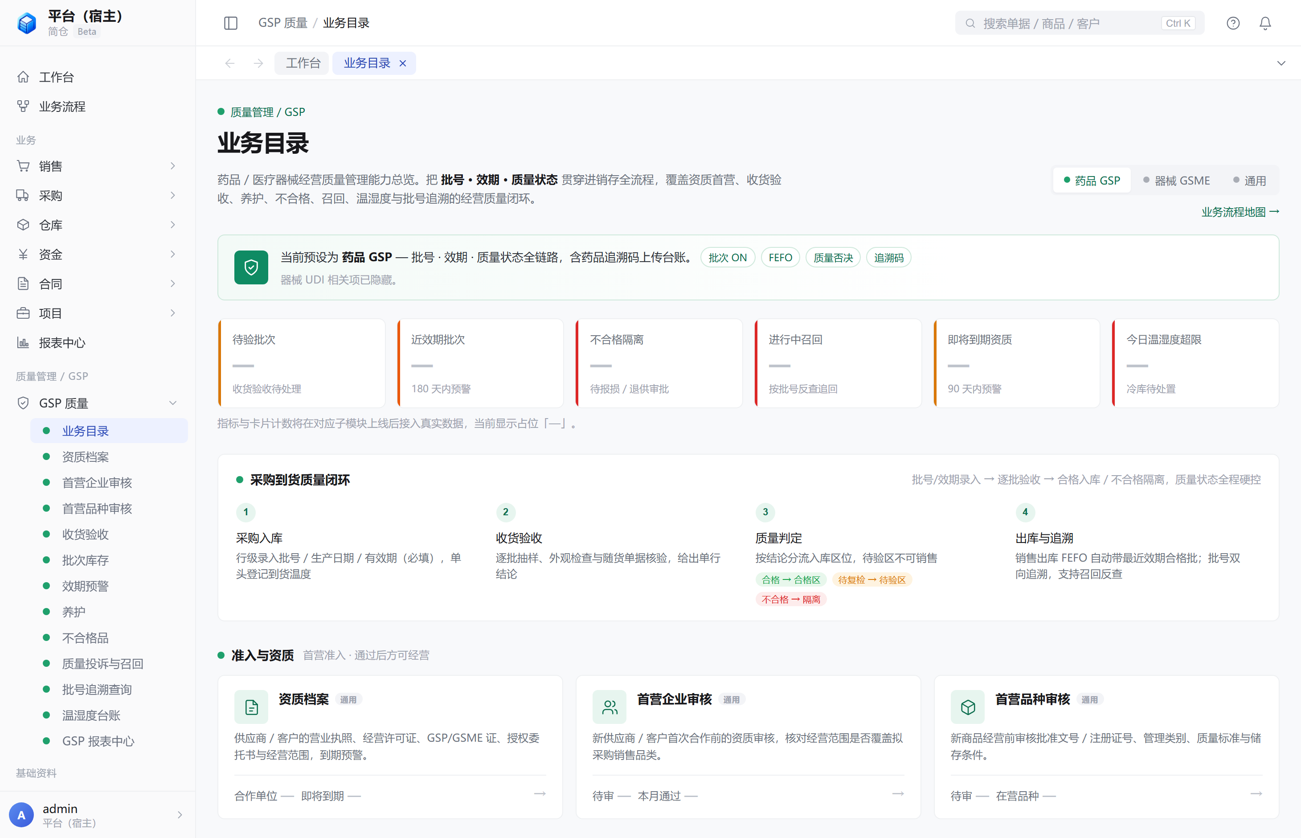Image resolution: width=1301 pixels, height=838 pixels.
Task: Click the FEFO tag
Action: (781, 257)
